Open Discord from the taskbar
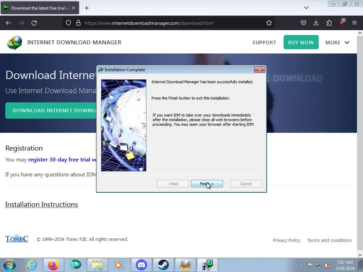363x272 pixels. (141, 265)
